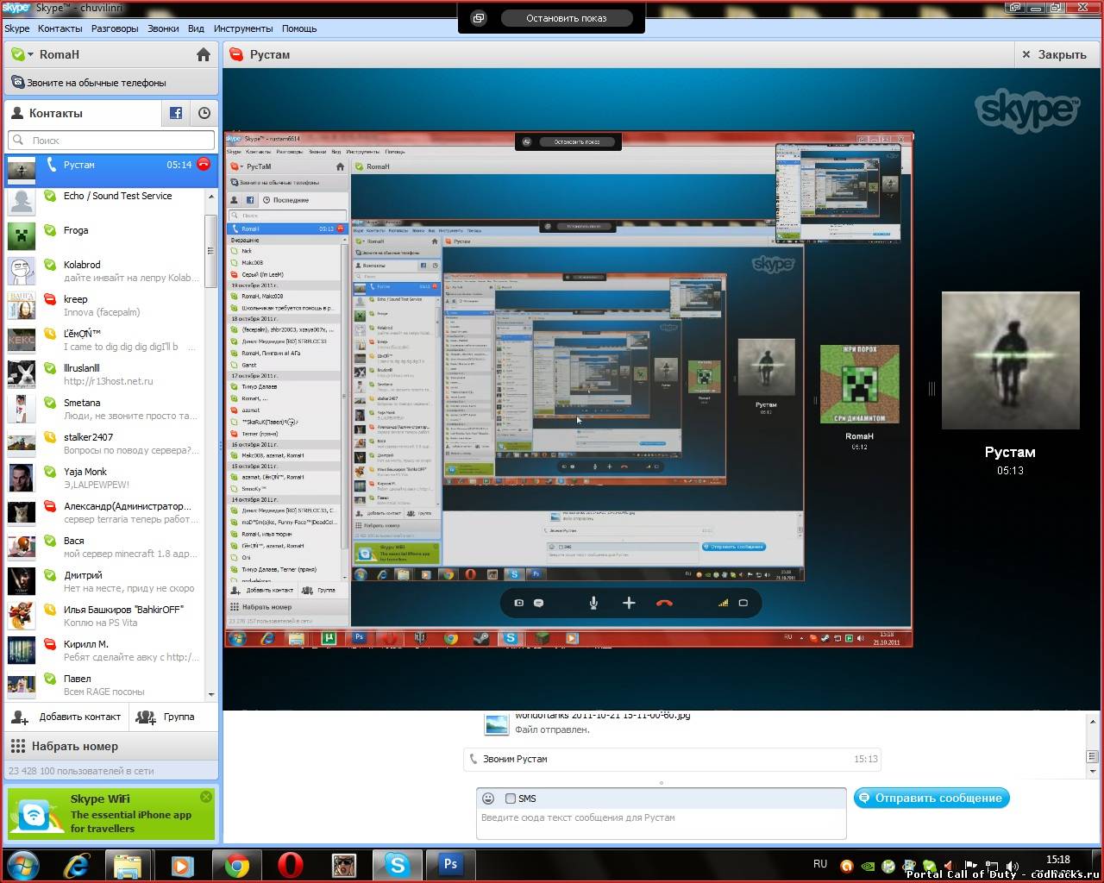Image resolution: width=1104 pixels, height=883 pixels.
Task: Close the Skype WiFi ad banner
Action: click(x=205, y=797)
